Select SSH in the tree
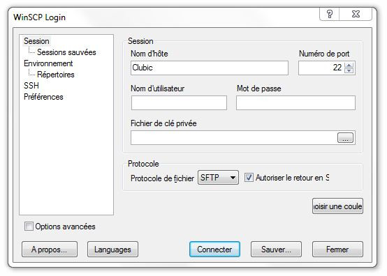Image resolution: width=387 pixels, height=276 pixels. click(x=31, y=86)
